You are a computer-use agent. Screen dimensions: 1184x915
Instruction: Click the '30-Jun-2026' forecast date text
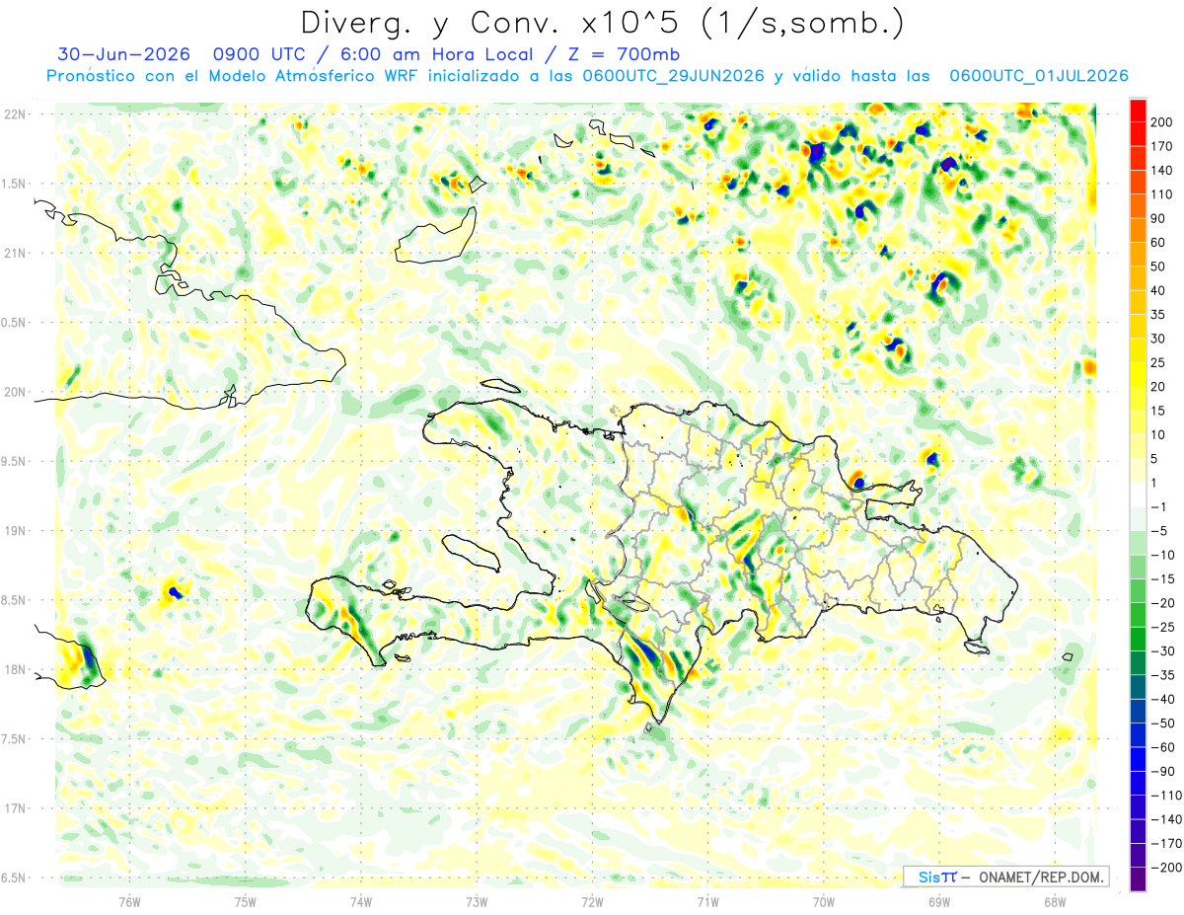(123, 54)
